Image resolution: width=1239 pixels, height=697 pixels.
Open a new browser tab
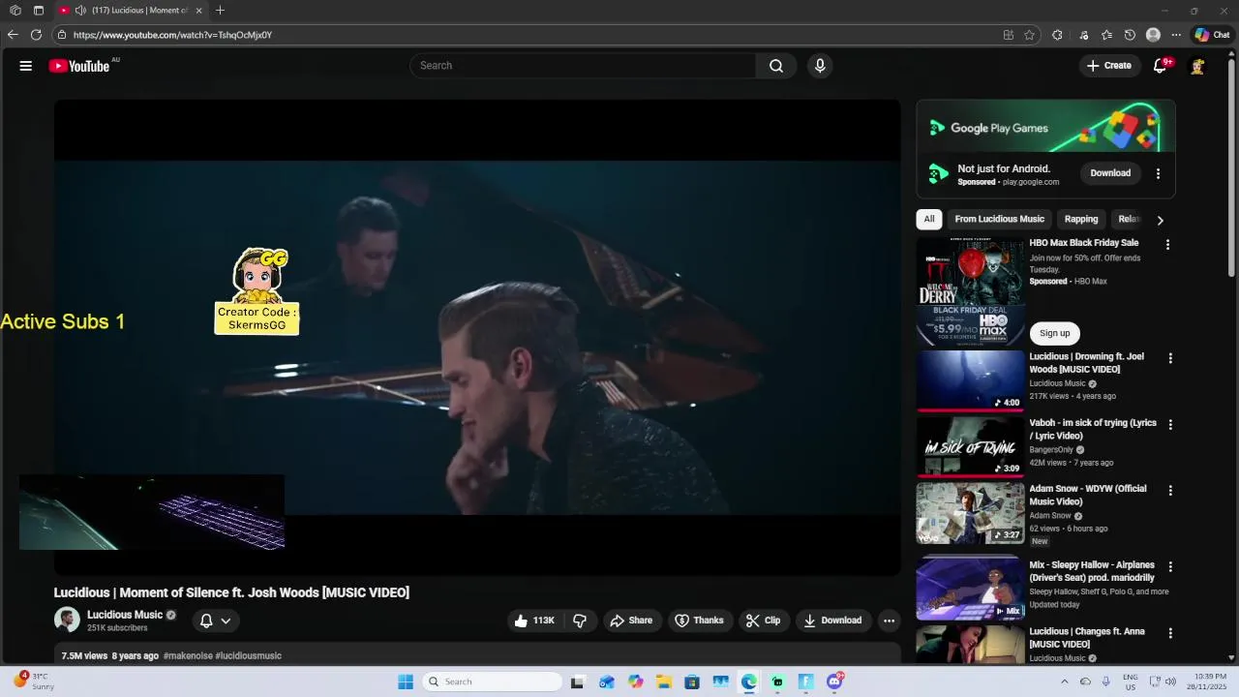click(x=220, y=11)
